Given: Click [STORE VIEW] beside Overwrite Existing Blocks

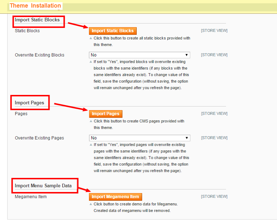Looking at the screenshot, I should tap(214, 55).
